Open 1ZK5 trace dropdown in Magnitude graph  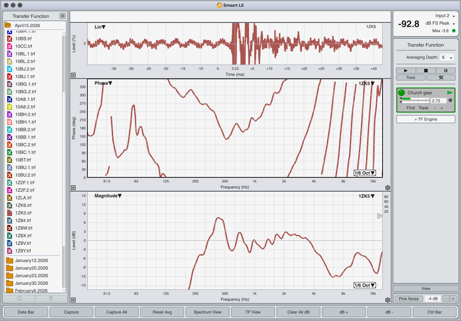(367, 196)
